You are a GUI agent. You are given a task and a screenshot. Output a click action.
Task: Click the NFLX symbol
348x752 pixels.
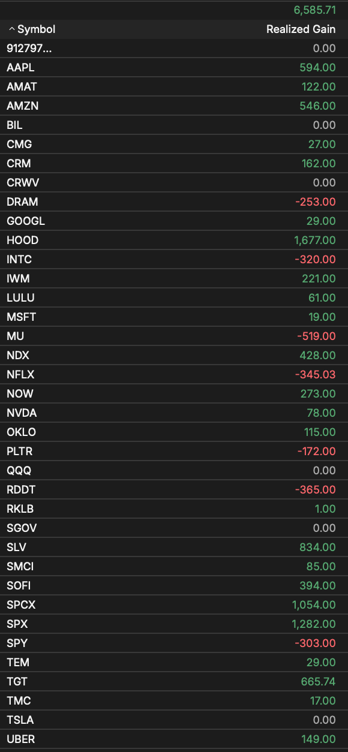coord(20,375)
